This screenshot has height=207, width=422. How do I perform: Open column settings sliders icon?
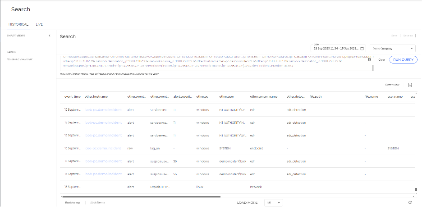coord(410,85)
